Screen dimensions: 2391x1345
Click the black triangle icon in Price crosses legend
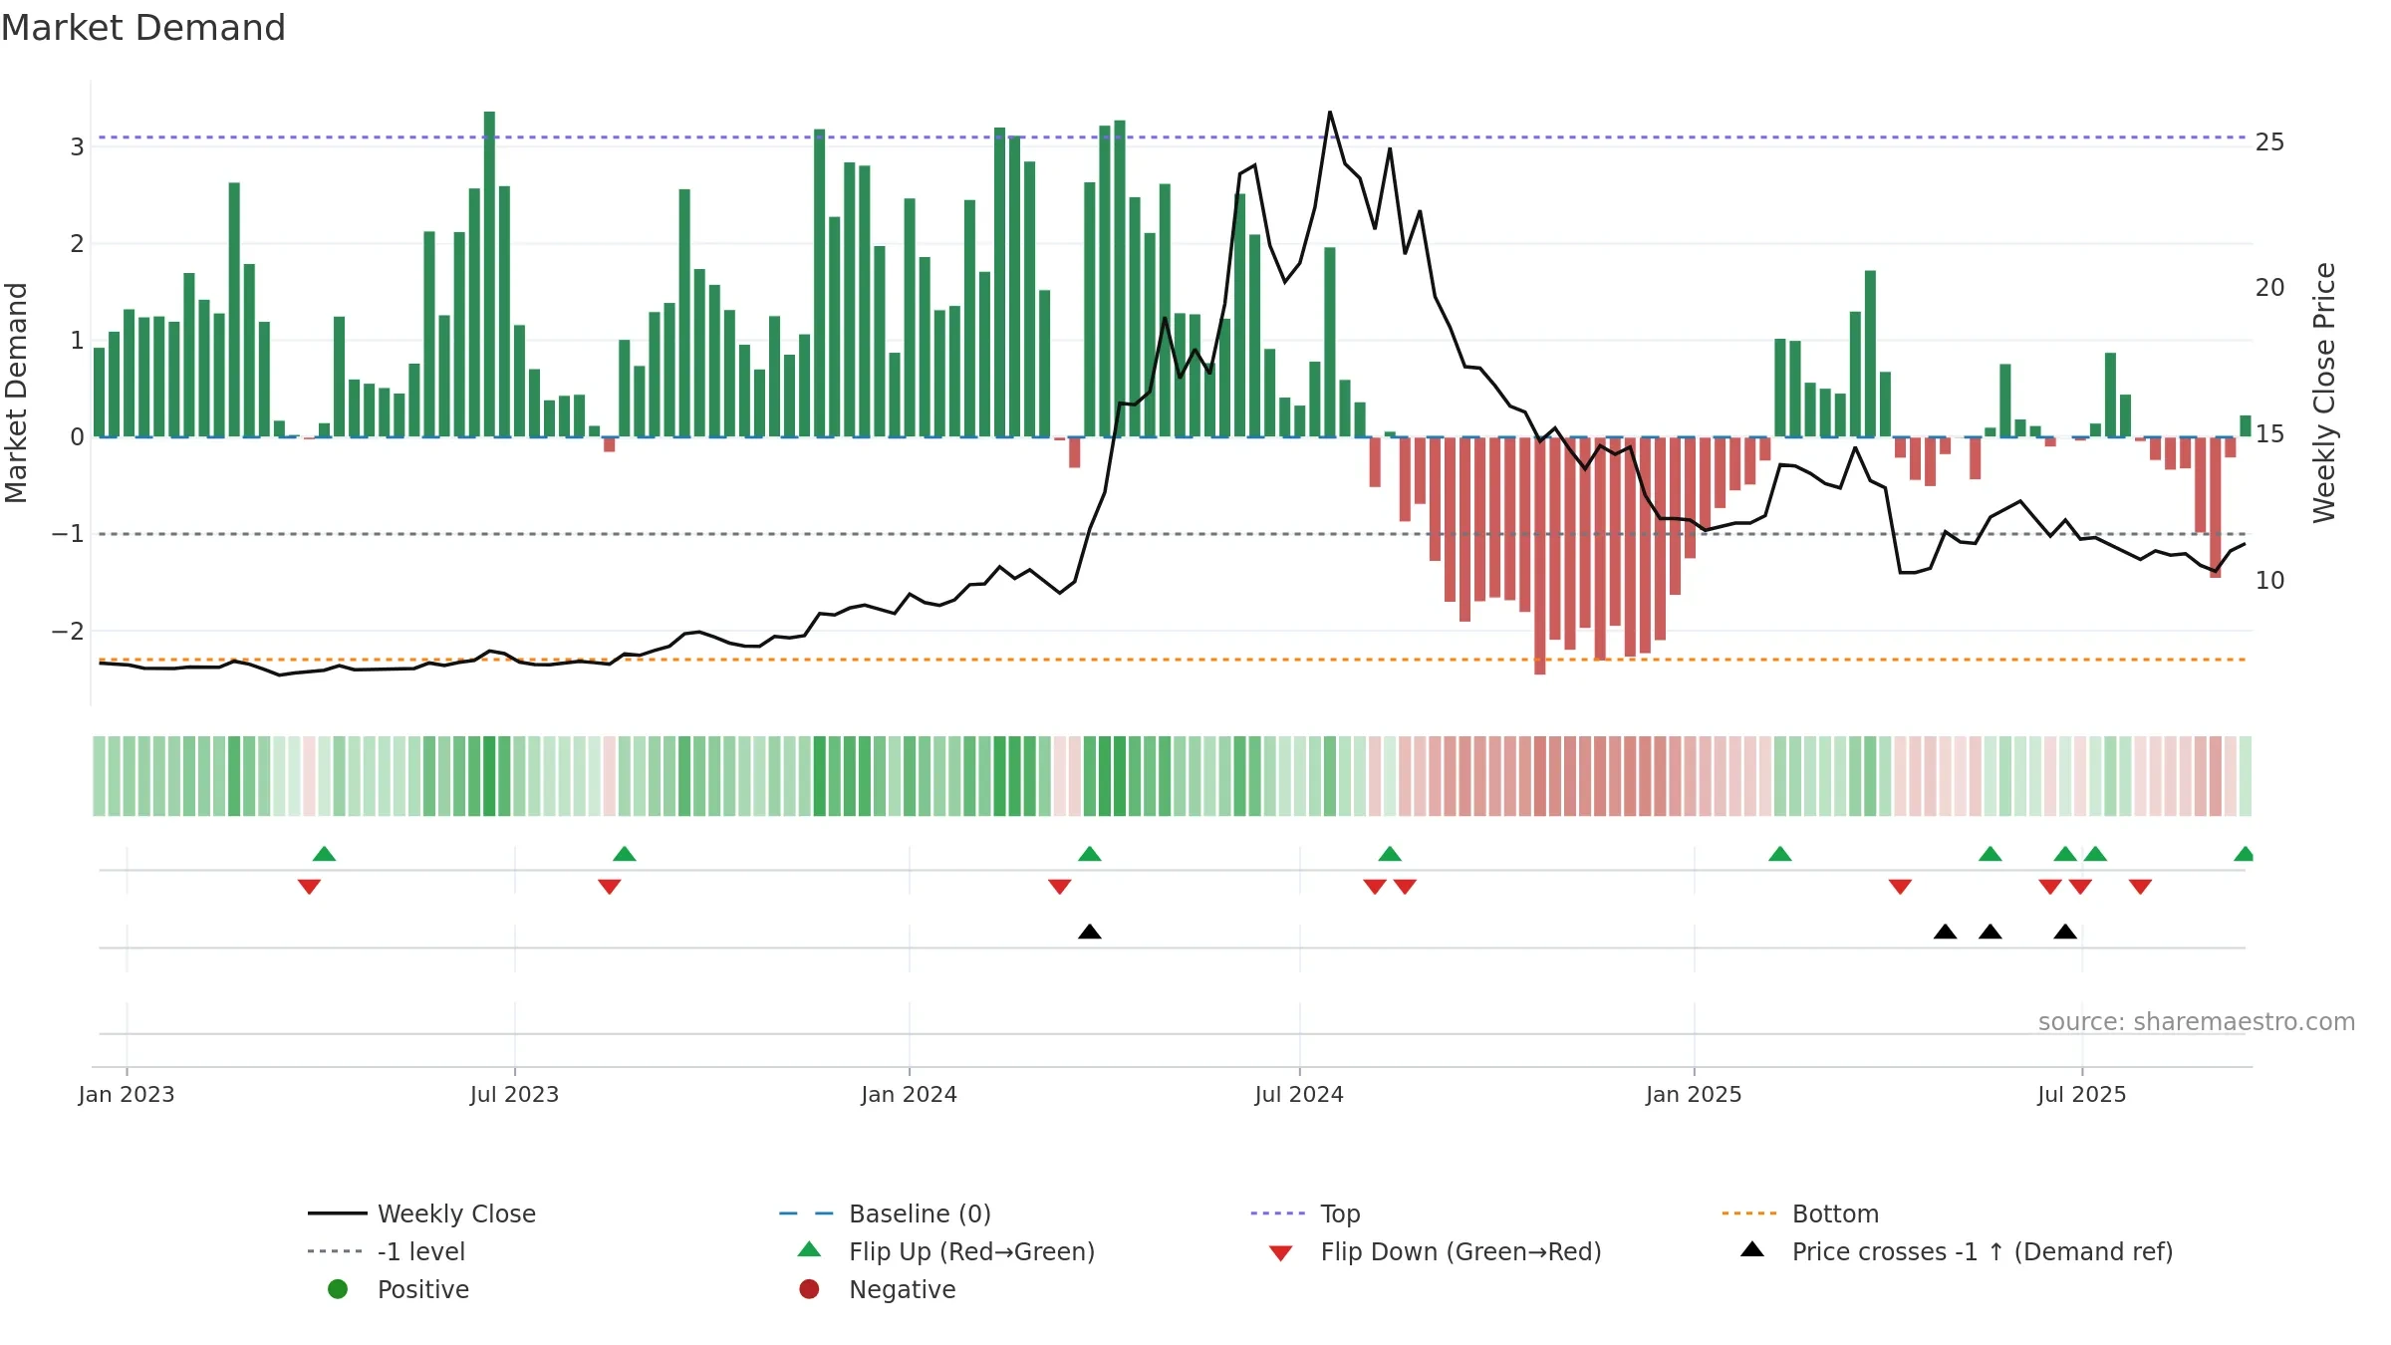coord(1752,1249)
